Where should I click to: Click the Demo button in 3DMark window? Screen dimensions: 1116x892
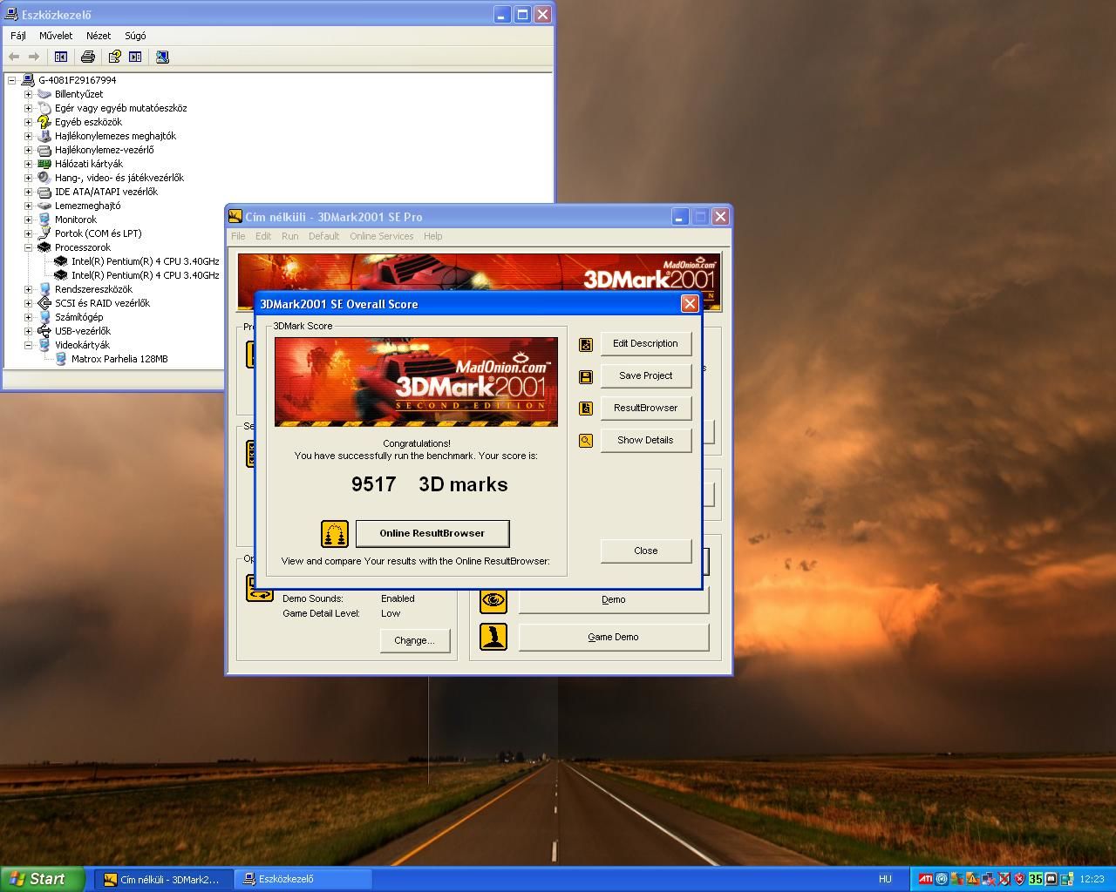pos(614,601)
